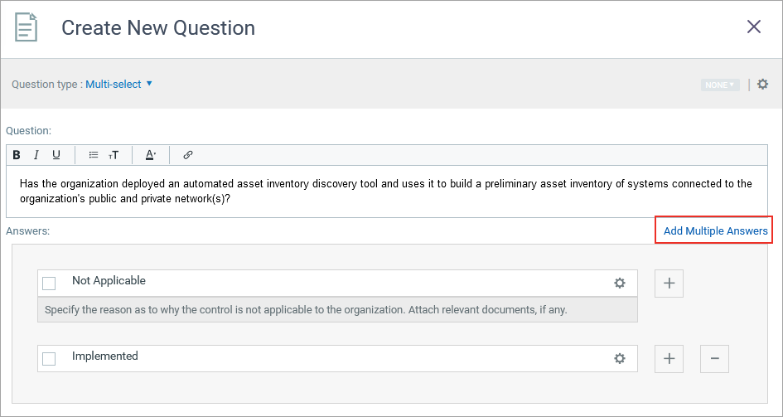Open settings gear for Implemented answer

click(x=619, y=359)
